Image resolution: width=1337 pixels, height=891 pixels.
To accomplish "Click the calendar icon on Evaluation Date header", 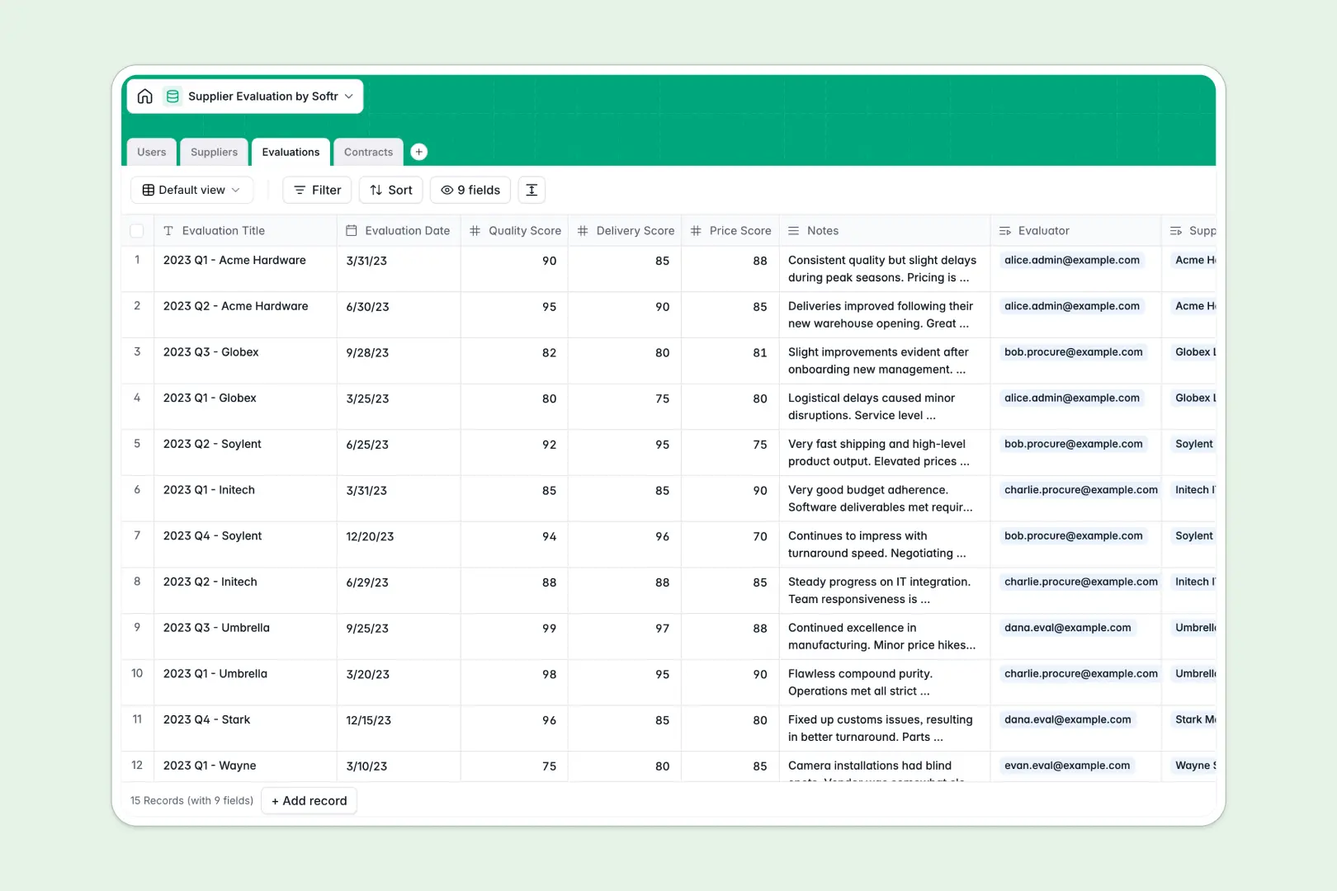I will 352,230.
